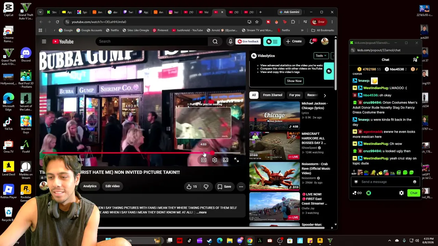The width and height of the screenshot is (438, 246).
Task: Open the tab search dropdown in Chrome
Action: [40, 12]
